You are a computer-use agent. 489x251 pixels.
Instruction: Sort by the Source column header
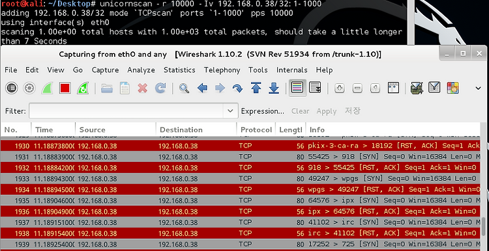click(x=115, y=129)
